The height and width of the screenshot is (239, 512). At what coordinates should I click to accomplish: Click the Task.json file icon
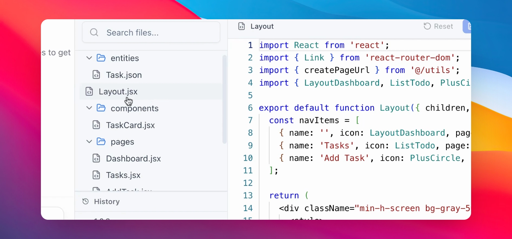pyautogui.click(x=96, y=75)
